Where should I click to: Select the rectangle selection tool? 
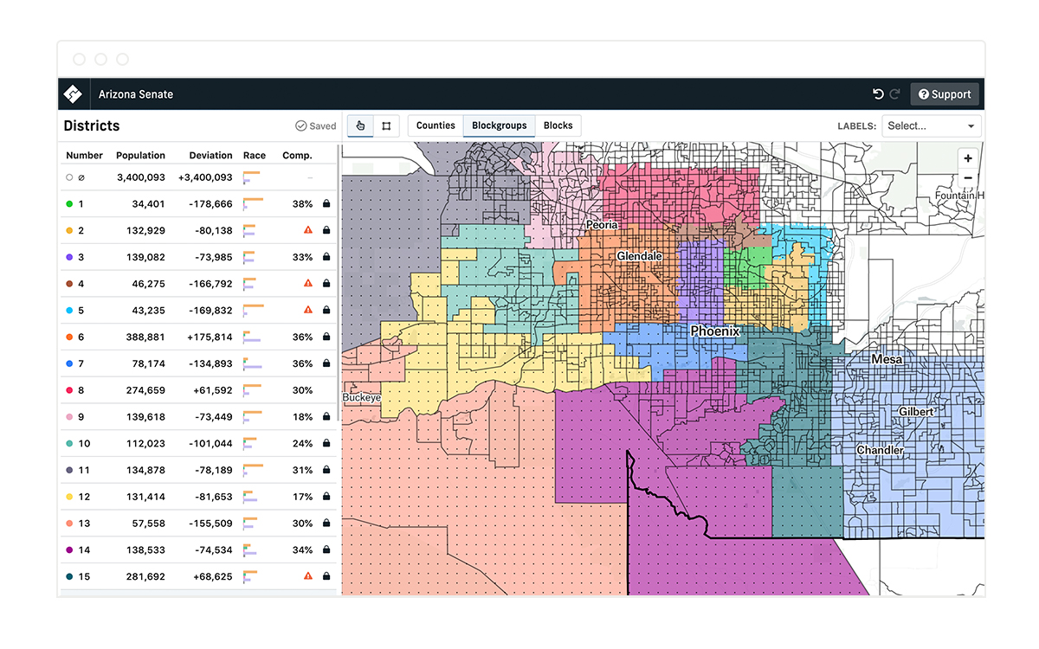(386, 125)
